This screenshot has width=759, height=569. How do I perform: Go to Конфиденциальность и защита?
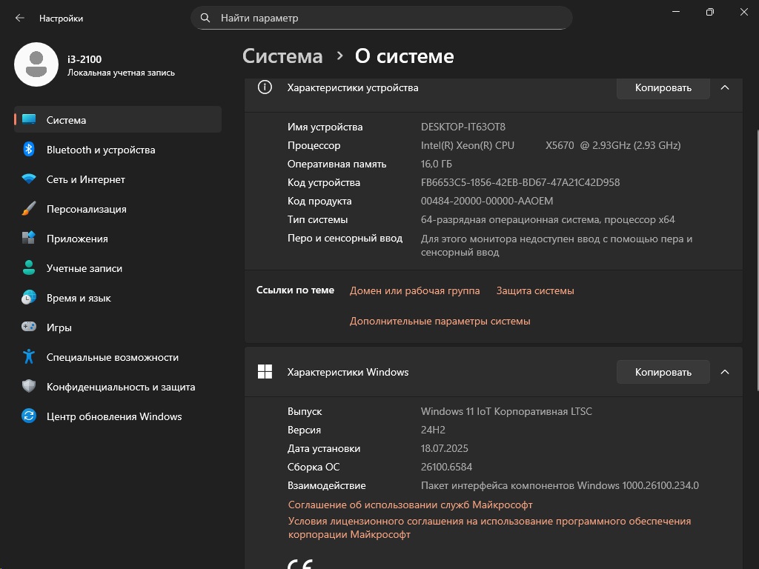(x=118, y=386)
